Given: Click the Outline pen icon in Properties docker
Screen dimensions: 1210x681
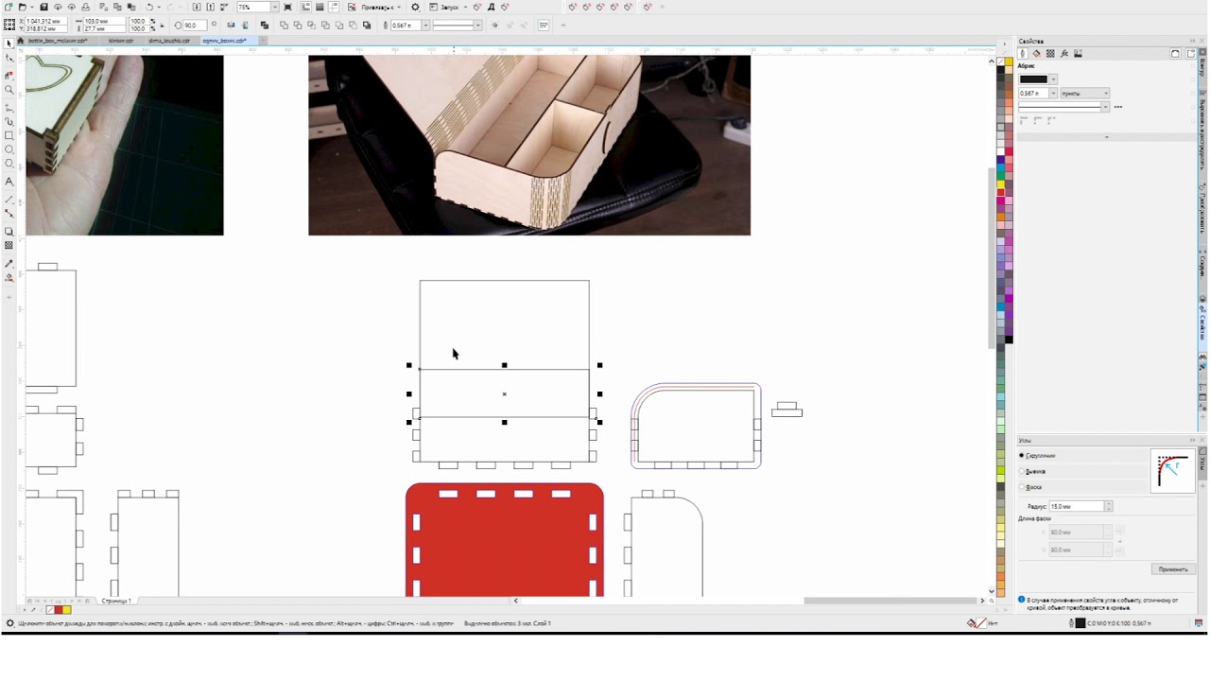Looking at the screenshot, I should coord(1023,54).
